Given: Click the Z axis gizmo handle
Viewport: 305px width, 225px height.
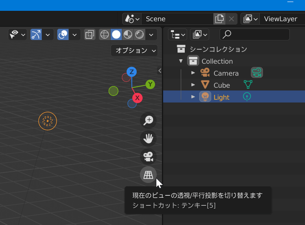Looking at the screenshot, I should 132,72.
